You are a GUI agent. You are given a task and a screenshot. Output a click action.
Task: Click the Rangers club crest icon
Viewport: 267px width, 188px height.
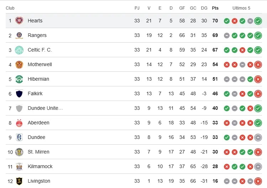(x=19, y=35)
